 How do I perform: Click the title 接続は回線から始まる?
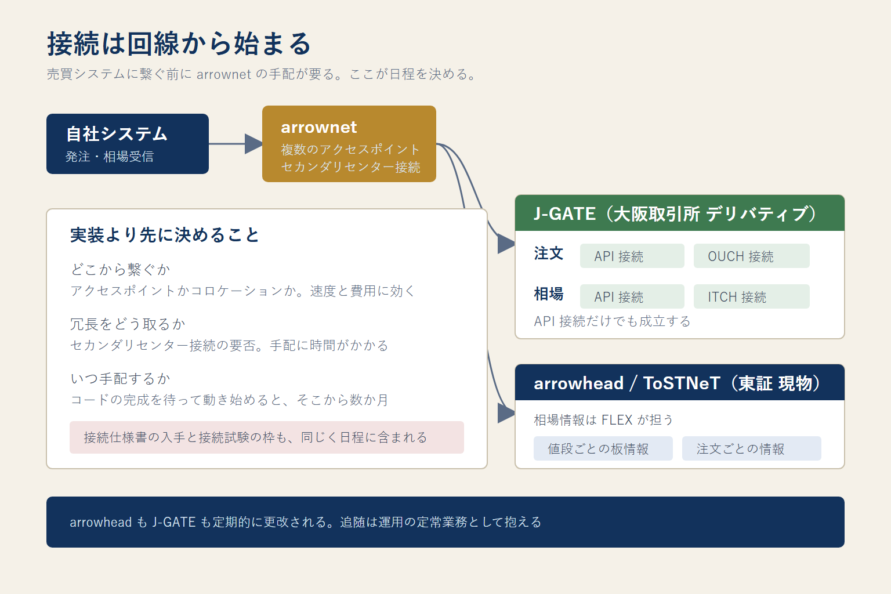[179, 44]
